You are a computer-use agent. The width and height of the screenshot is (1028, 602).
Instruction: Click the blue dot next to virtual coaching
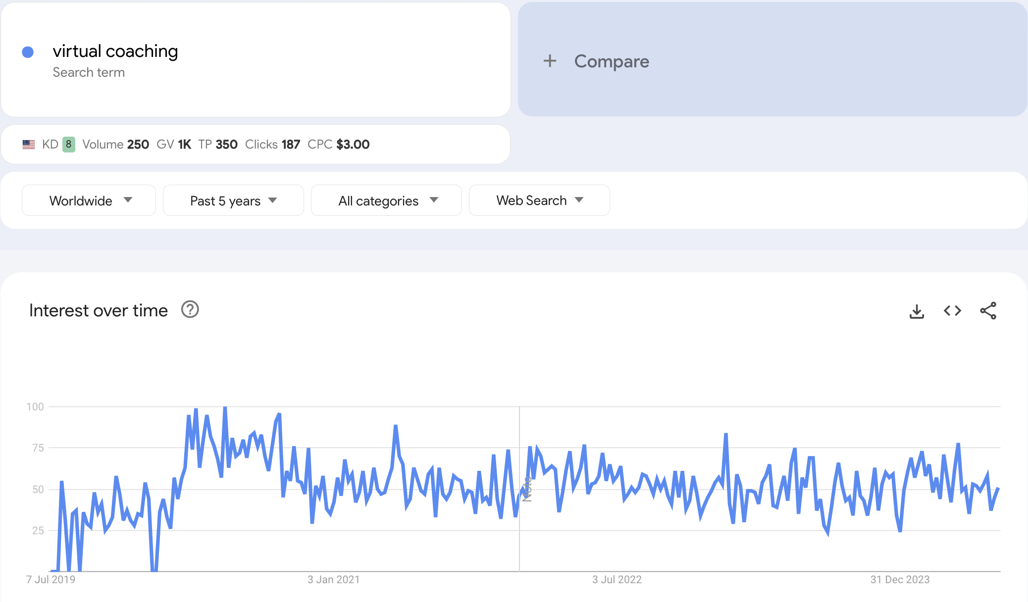click(x=28, y=52)
